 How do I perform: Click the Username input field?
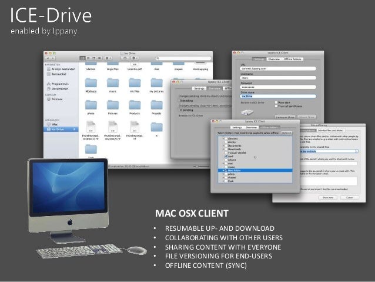click(x=278, y=78)
